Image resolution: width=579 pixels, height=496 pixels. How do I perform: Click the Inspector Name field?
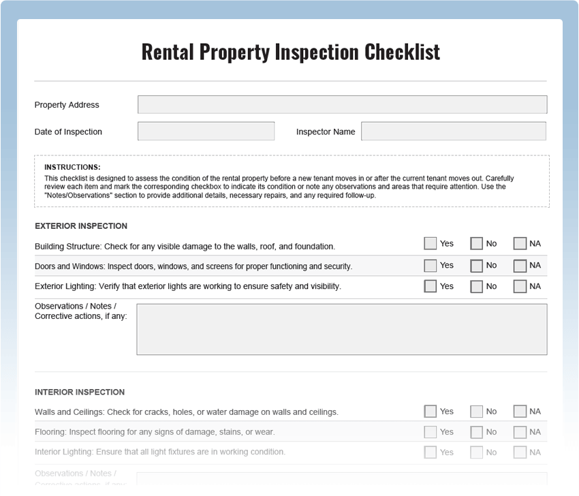click(x=454, y=131)
